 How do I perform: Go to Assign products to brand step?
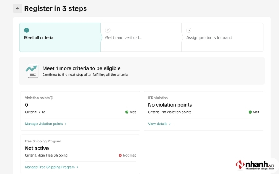[209, 38]
